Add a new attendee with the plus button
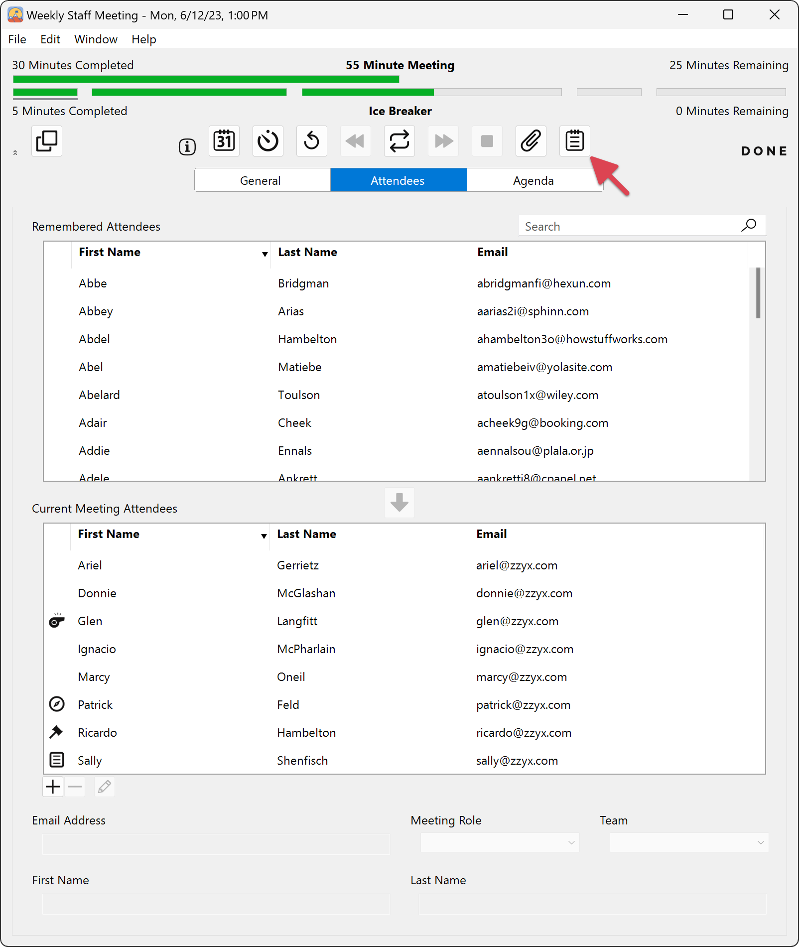Image resolution: width=799 pixels, height=947 pixels. pos(52,786)
